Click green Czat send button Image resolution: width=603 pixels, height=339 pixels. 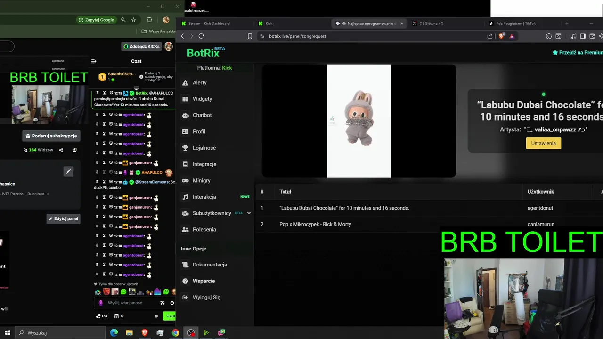tap(169, 316)
